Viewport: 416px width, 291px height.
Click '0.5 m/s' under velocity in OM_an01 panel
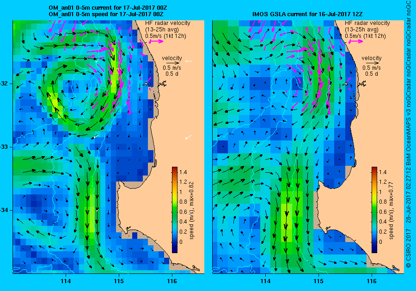[x=172, y=68]
